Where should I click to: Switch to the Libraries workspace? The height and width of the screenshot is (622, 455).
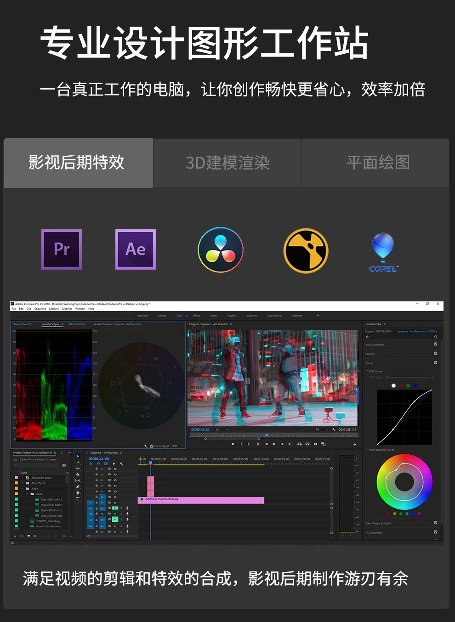tap(252, 316)
